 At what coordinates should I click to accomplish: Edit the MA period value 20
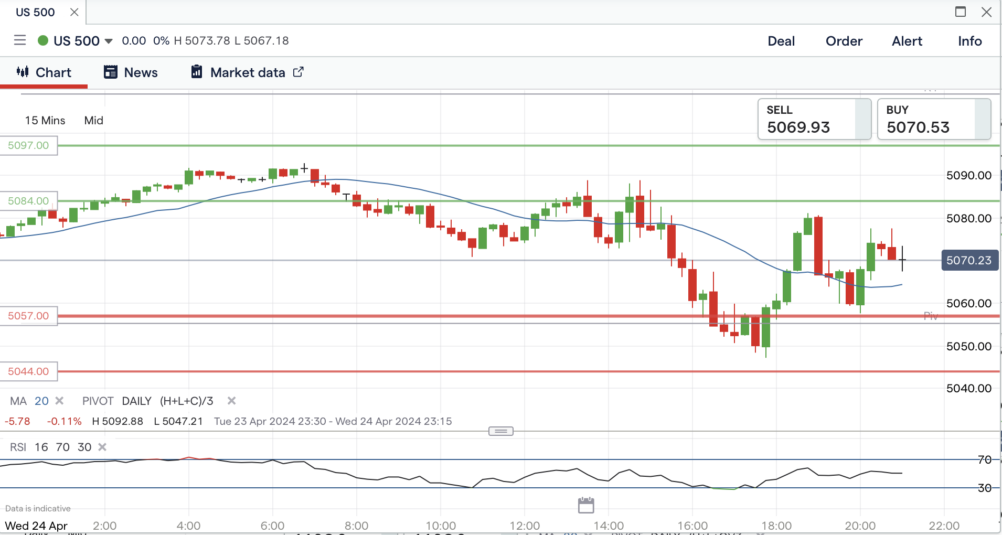(x=41, y=401)
